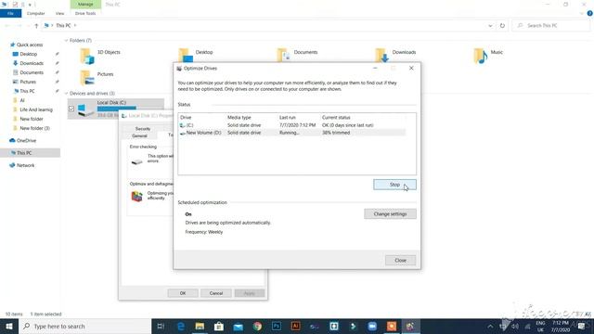The width and height of the screenshot is (594, 334).
Task: Click the Task View taskbar icon
Action: pyautogui.click(x=161, y=326)
